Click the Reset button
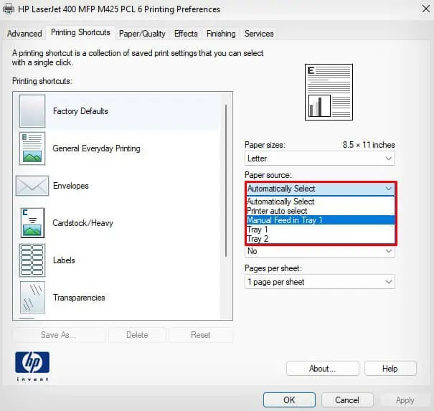Image resolution: width=434 pixels, height=411 pixels. click(x=200, y=335)
